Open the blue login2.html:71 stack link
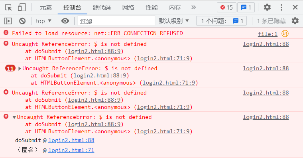This screenshot has height=158, width=303. (71, 150)
